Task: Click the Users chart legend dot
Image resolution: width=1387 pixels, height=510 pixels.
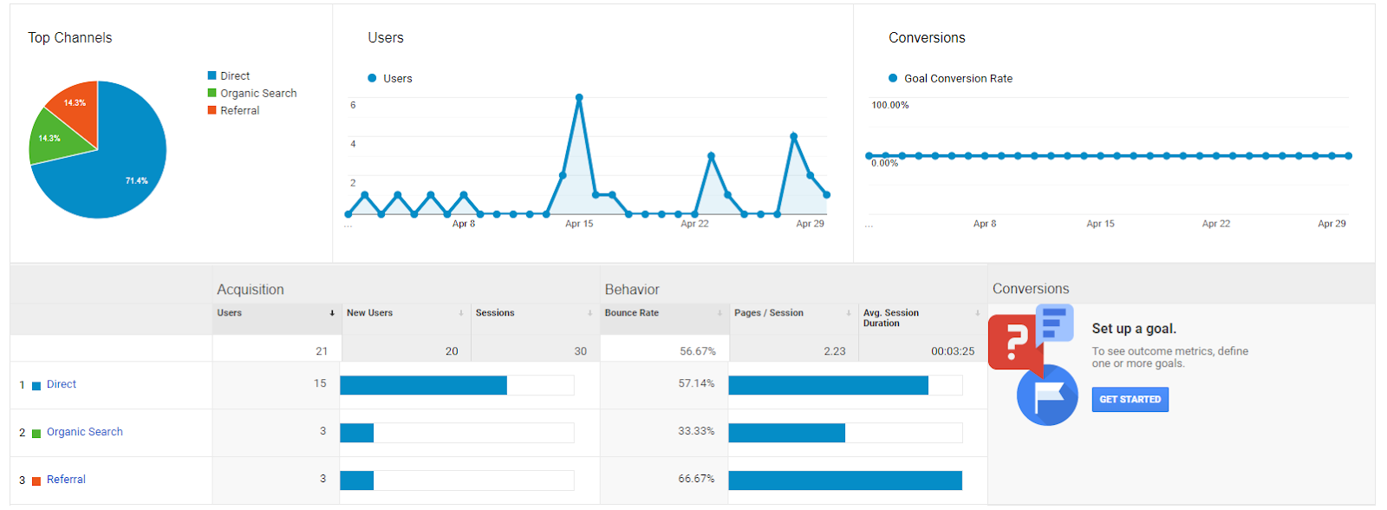Action: (372, 78)
